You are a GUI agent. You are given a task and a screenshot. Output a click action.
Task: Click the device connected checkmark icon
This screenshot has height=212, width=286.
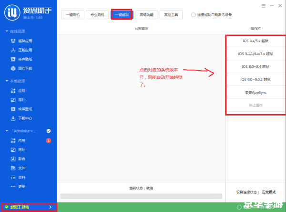(49, 131)
